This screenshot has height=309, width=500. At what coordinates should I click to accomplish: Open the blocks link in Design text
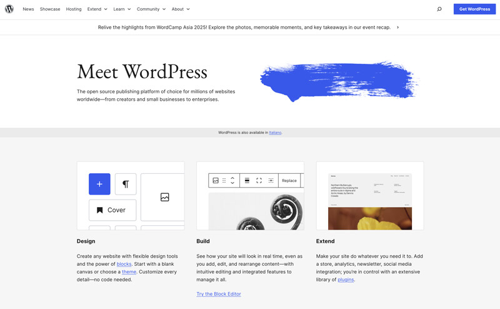pos(124,264)
